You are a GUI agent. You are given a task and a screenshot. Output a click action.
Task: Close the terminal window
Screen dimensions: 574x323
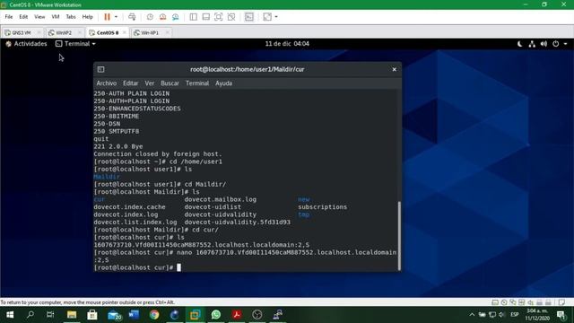point(395,69)
